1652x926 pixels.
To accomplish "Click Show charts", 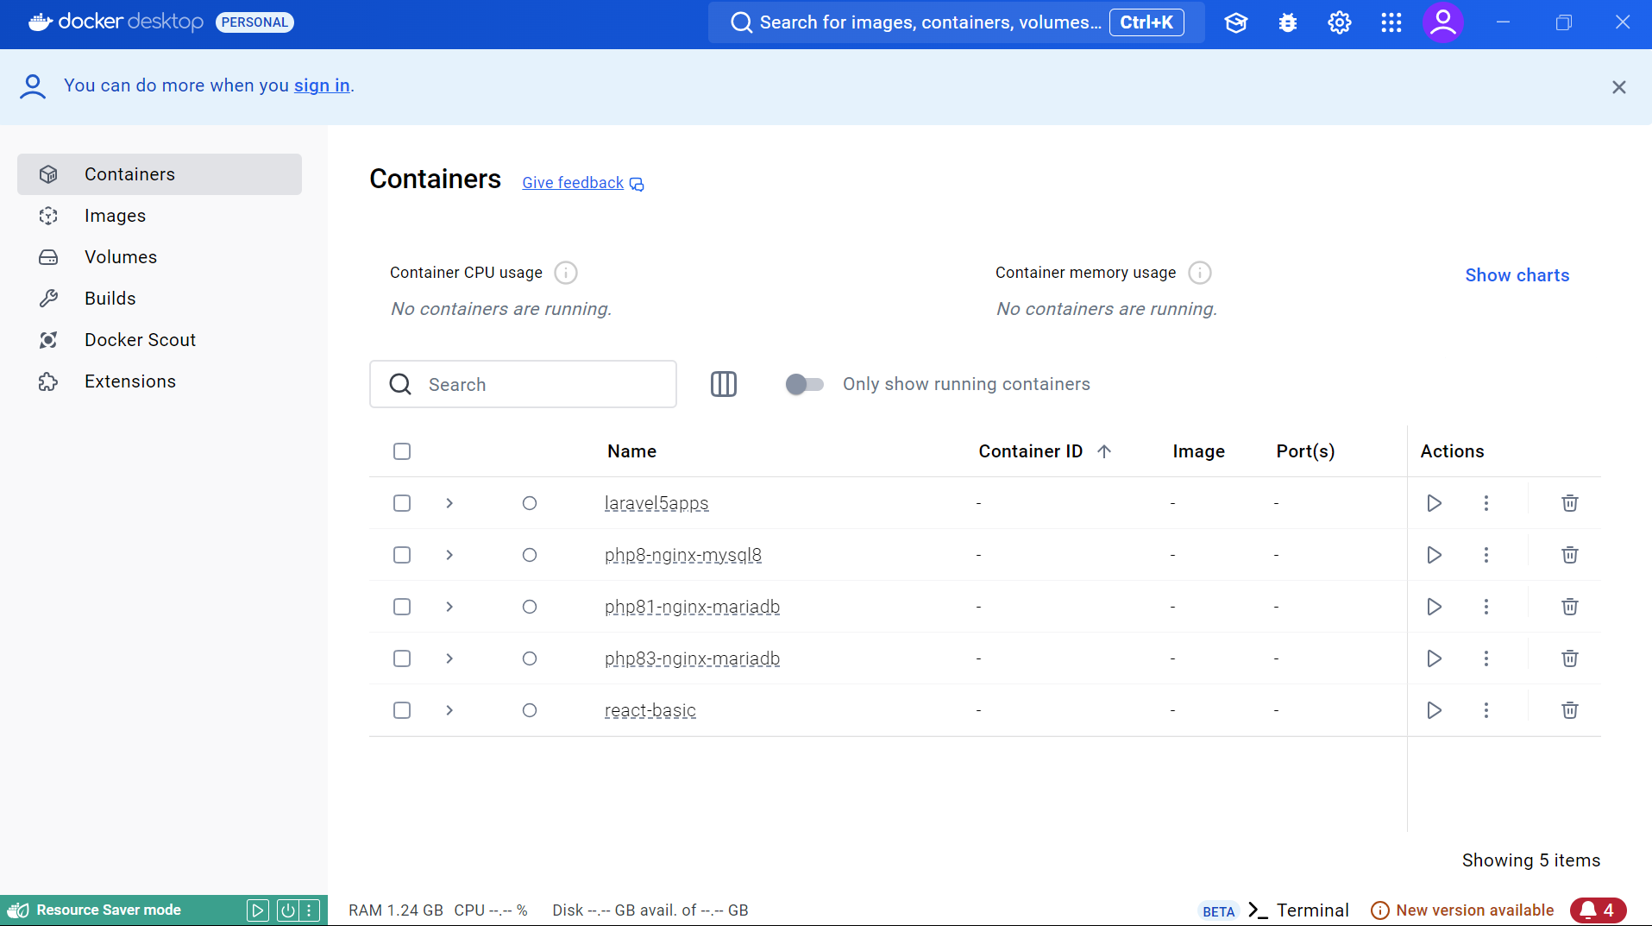I will click(1517, 275).
